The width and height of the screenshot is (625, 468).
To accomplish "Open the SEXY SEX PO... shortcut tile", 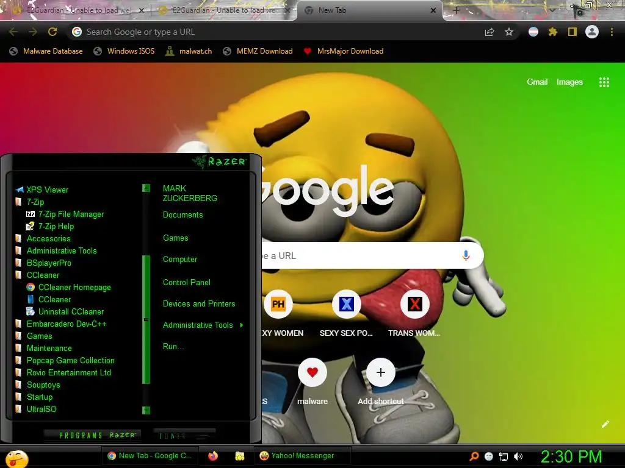I will coord(347,304).
